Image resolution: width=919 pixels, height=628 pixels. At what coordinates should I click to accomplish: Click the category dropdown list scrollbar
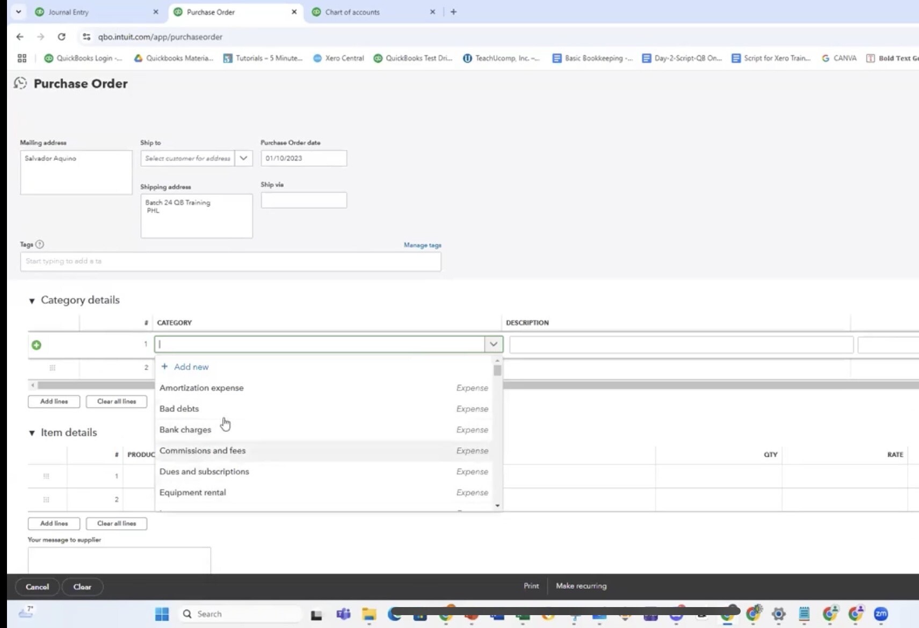[x=497, y=371]
